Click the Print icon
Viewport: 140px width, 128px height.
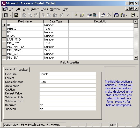24,15
